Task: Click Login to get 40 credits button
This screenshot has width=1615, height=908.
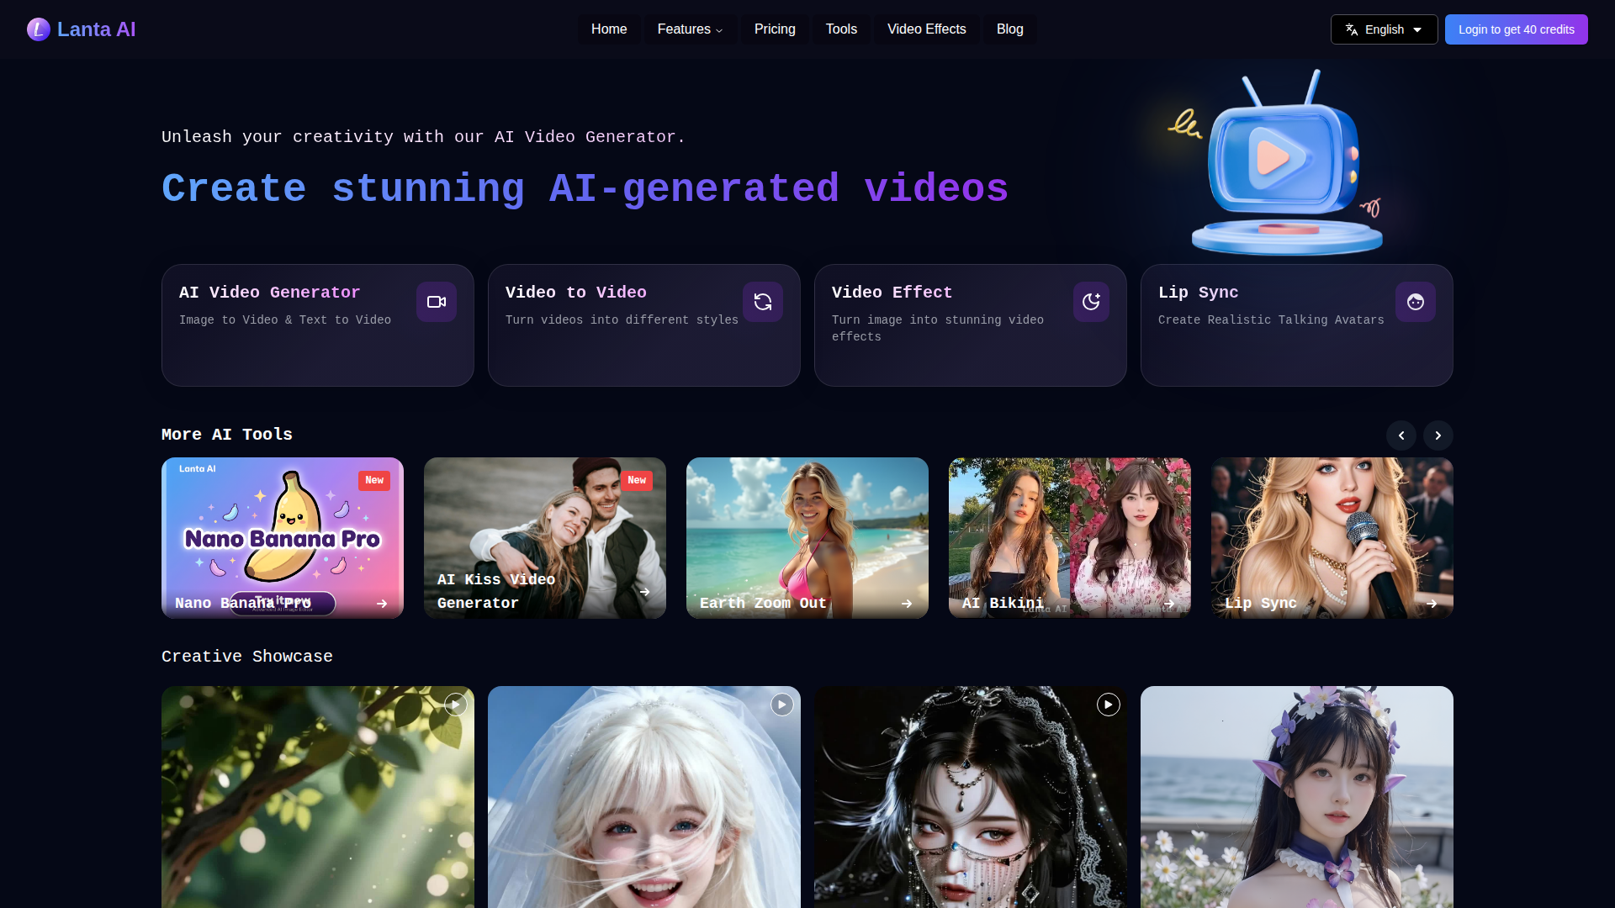Action: pyautogui.click(x=1516, y=29)
